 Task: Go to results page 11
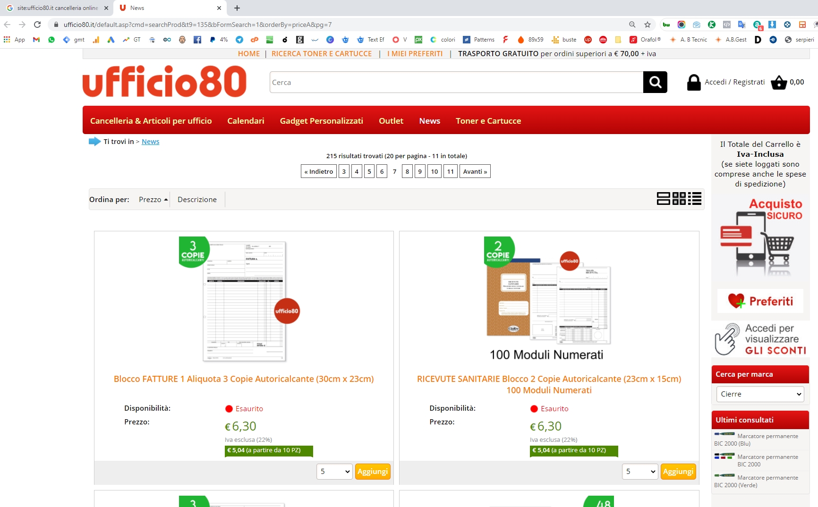pyautogui.click(x=451, y=171)
